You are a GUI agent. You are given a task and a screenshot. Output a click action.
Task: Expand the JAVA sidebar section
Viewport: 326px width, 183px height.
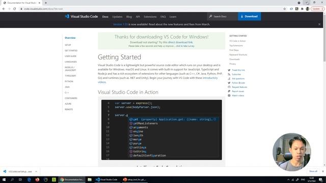tap(67, 87)
